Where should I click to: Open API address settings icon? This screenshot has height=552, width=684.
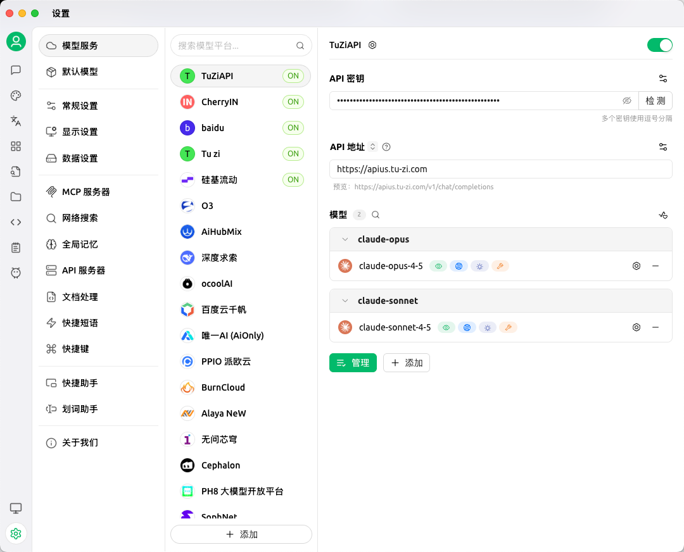(663, 147)
